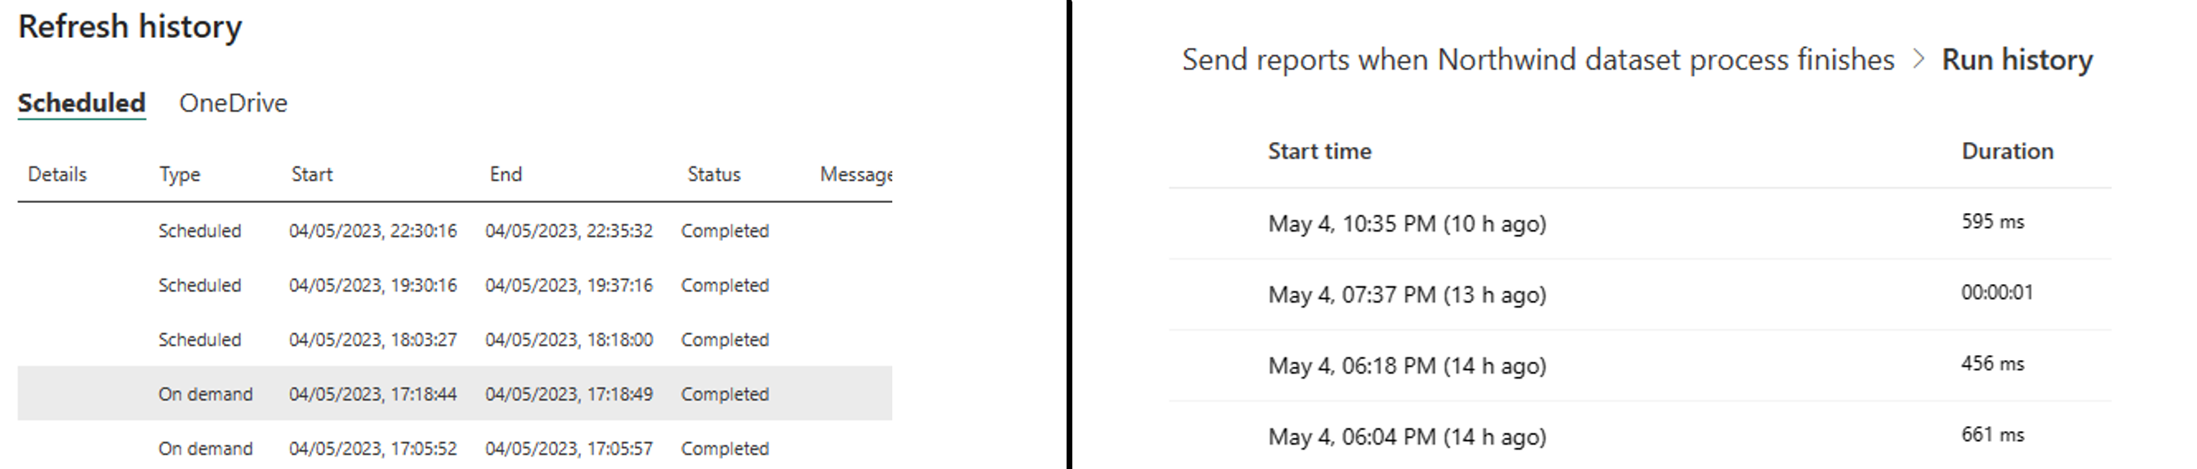Click the Refresh history page title
Viewport: 2197px width, 469px height.
pos(131,27)
